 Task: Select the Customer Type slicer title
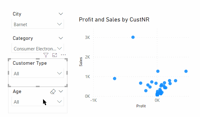[x=30, y=63]
